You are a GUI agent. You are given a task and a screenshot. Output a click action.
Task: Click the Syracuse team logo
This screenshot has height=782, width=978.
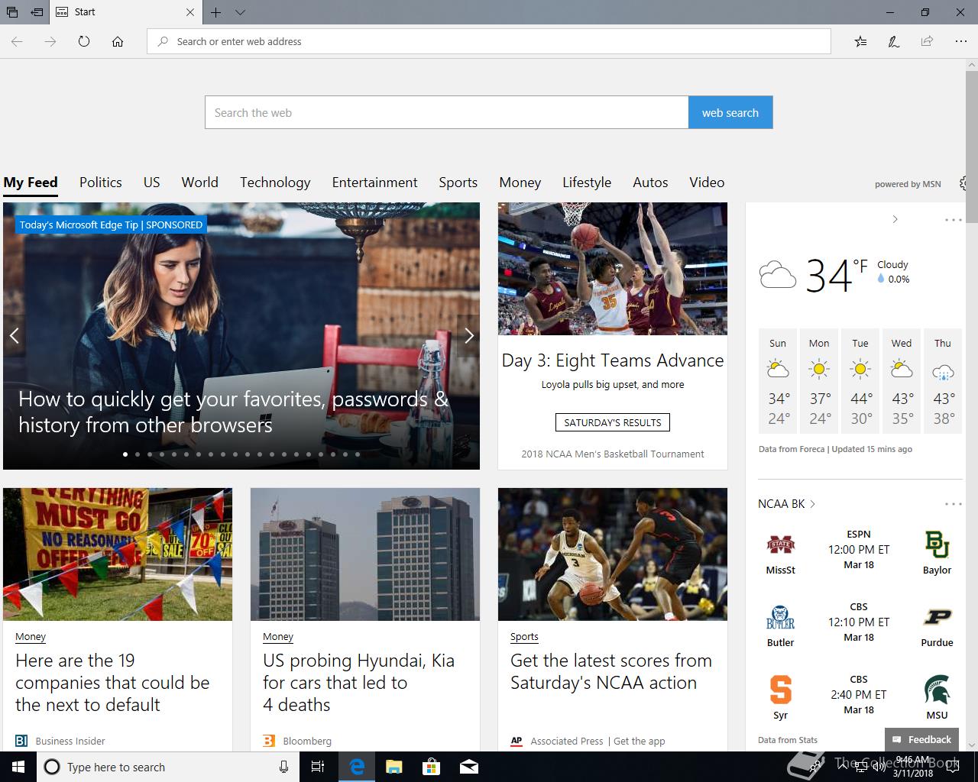click(x=781, y=690)
